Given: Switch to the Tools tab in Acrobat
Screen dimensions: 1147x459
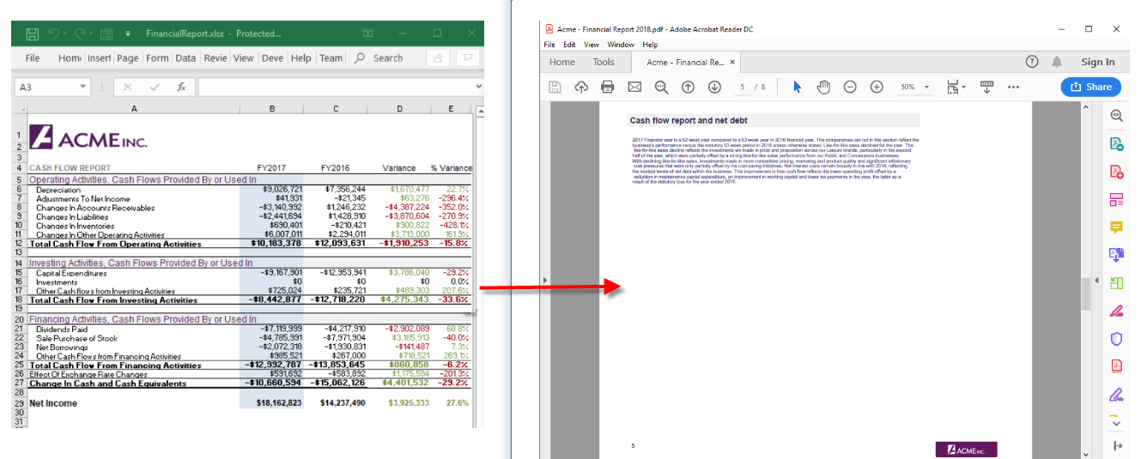Looking at the screenshot, I should click(604, 62).
